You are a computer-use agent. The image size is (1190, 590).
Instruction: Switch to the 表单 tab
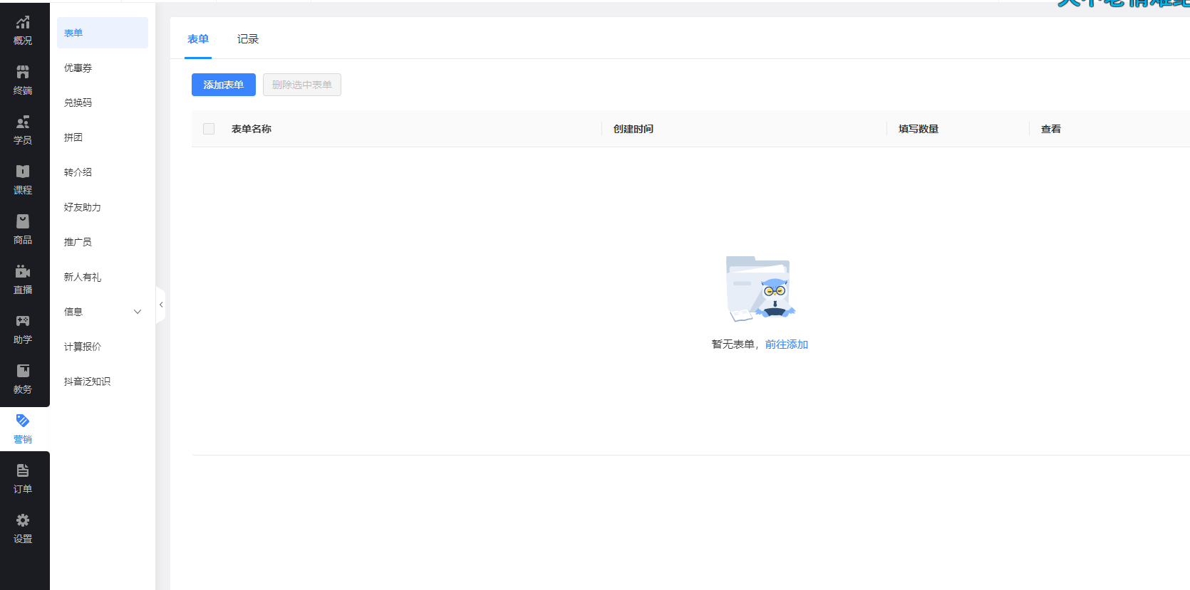pos(198,39)
